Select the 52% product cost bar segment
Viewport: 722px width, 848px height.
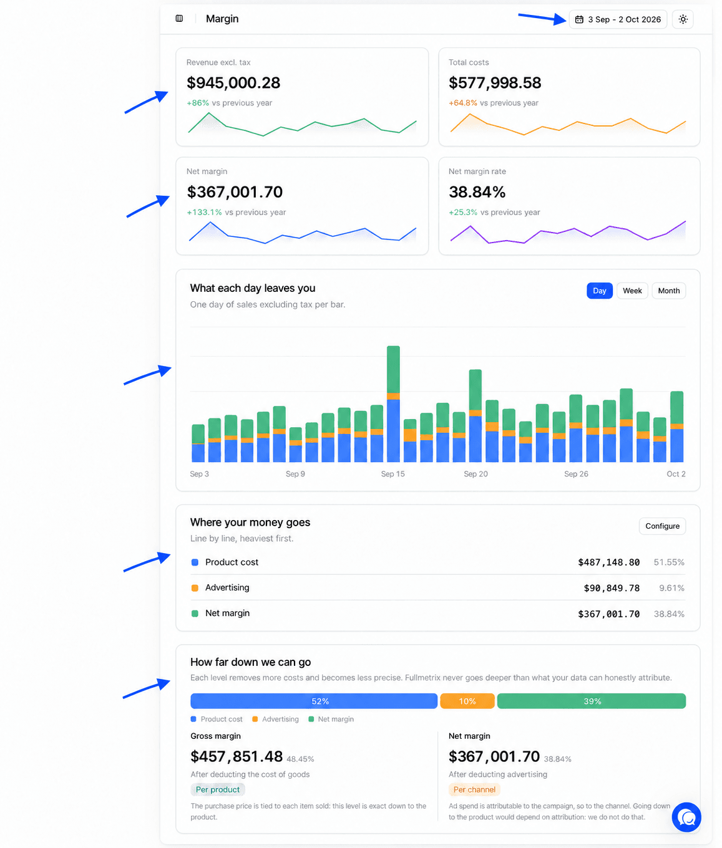tap(314, 701)
